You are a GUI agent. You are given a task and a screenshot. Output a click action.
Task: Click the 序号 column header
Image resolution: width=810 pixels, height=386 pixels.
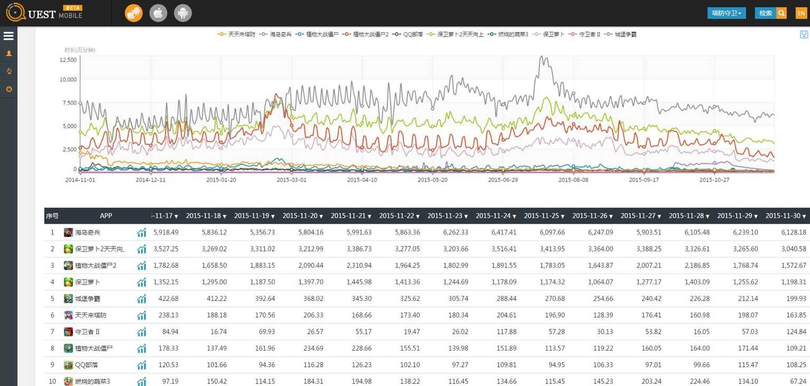[52, 216]
